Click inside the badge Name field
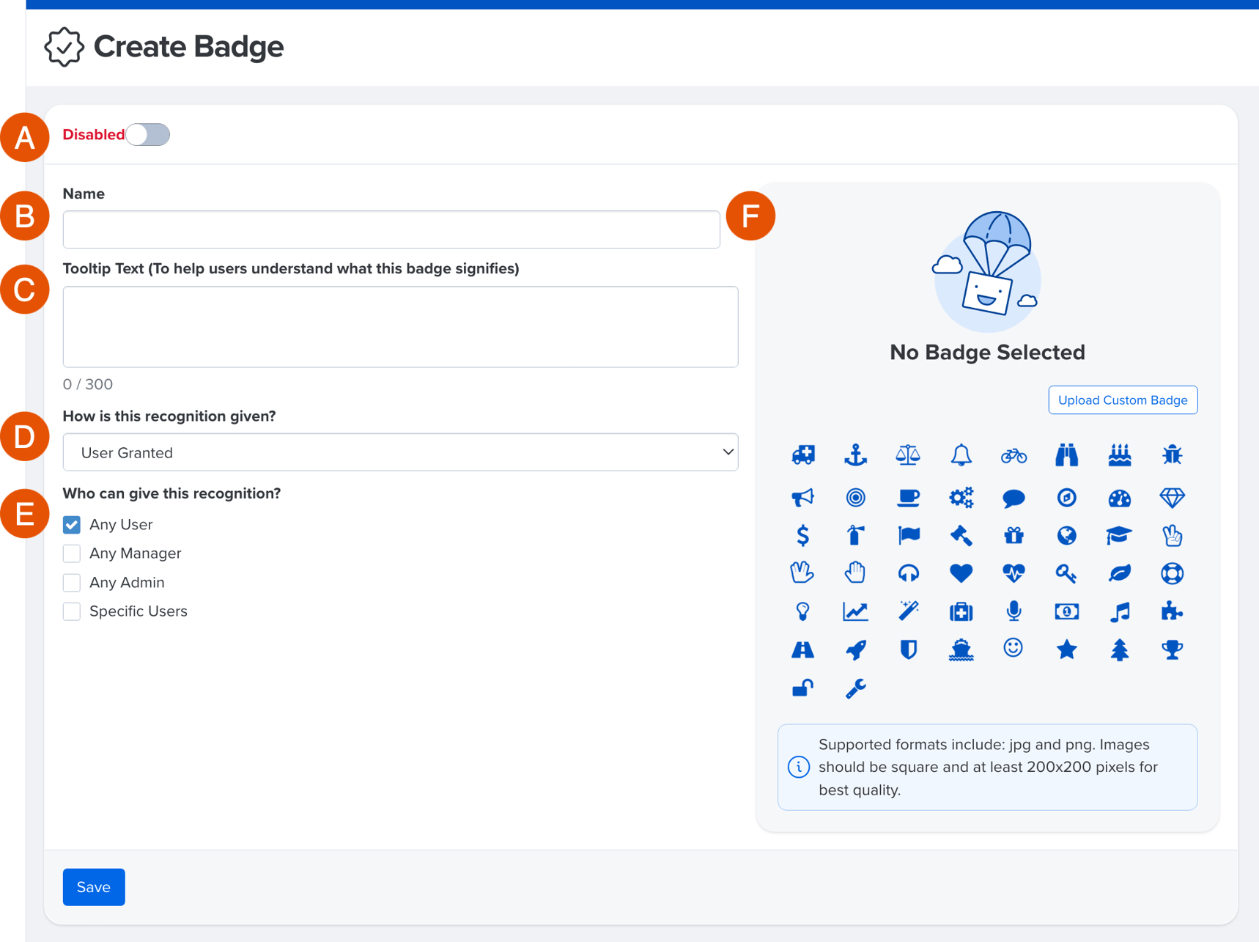The image size is (1259, 942). click(391, 229)
